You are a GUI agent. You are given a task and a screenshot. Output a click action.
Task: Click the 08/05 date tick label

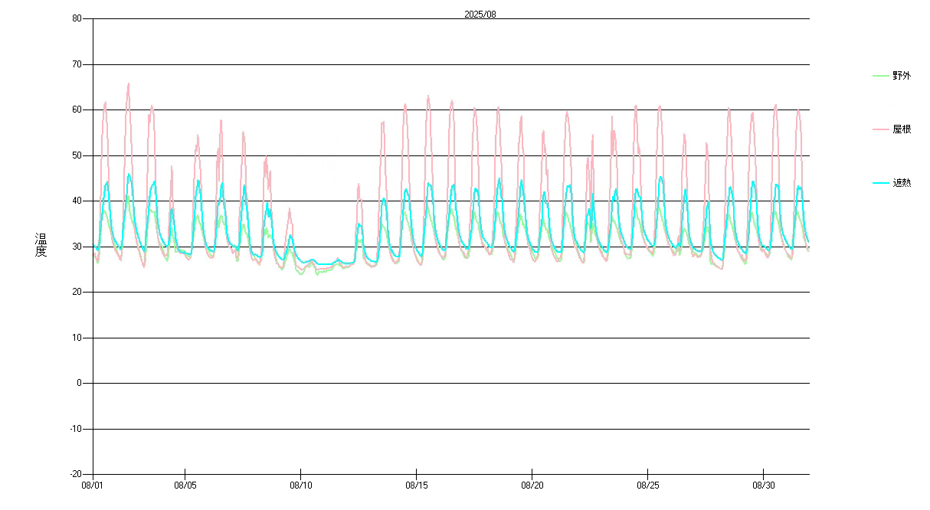tap(185, 485)
